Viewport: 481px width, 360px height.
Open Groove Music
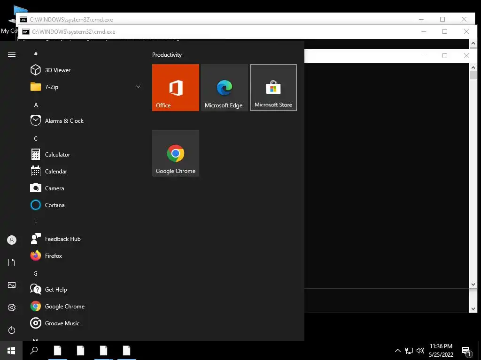[86, 323]
